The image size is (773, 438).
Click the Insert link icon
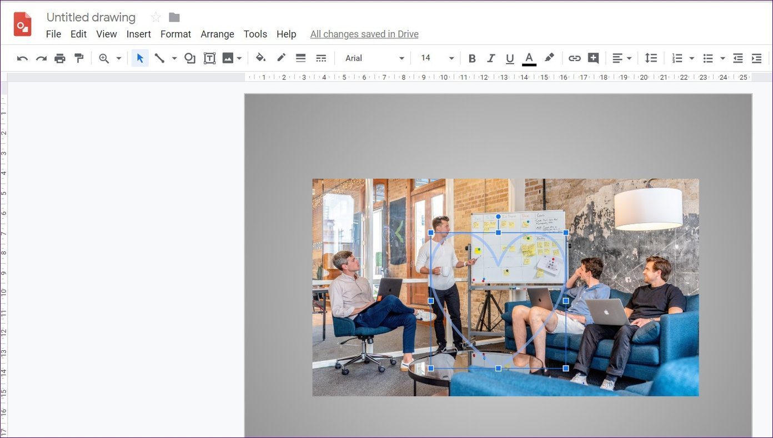click(575, 58)
